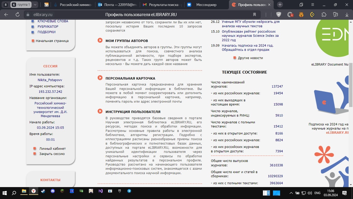Open the extensions puzzle-piece menu
353x199 pixels.
324,15
